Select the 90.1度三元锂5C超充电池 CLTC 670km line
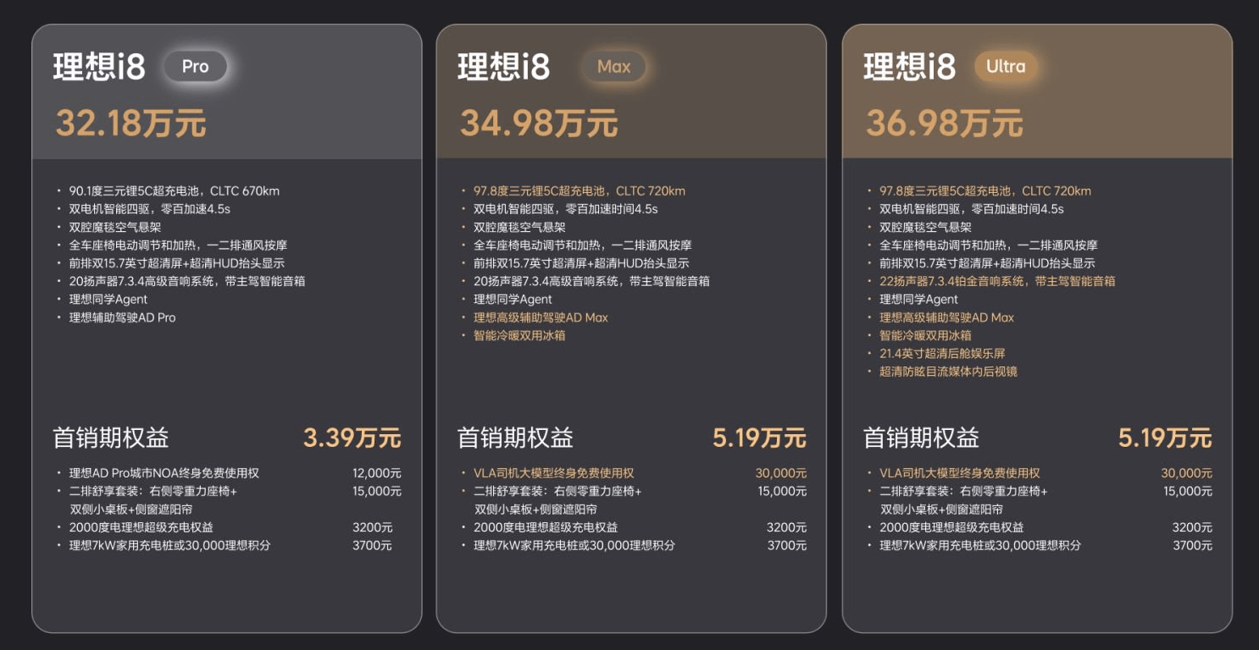 [175, 190]
